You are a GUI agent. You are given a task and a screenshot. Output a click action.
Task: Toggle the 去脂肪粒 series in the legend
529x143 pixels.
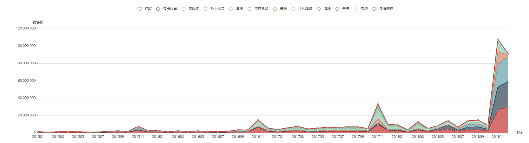click(382, 9)
